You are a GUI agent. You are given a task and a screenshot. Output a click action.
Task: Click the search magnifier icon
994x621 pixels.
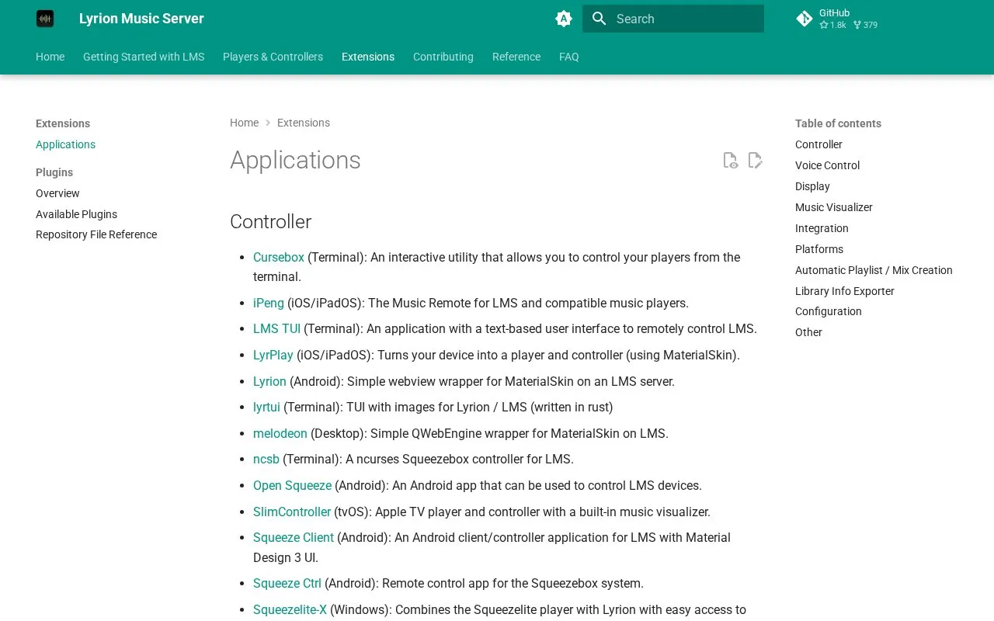point(599,19)
